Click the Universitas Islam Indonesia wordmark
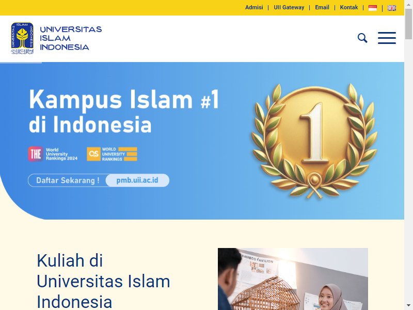Viewport: 413px width, 310px height. tap(71, 38)
